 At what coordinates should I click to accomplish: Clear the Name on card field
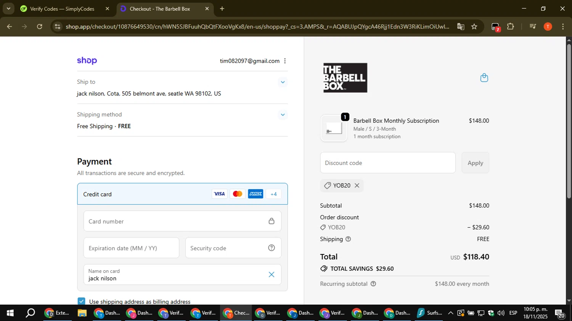[x=272, y=275]
